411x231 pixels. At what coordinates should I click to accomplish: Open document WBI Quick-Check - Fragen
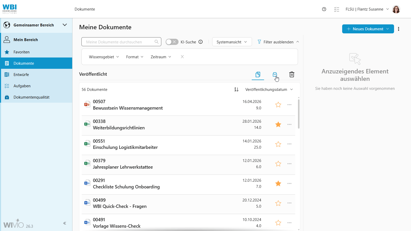pyautogui.click(x=120, y=206)
